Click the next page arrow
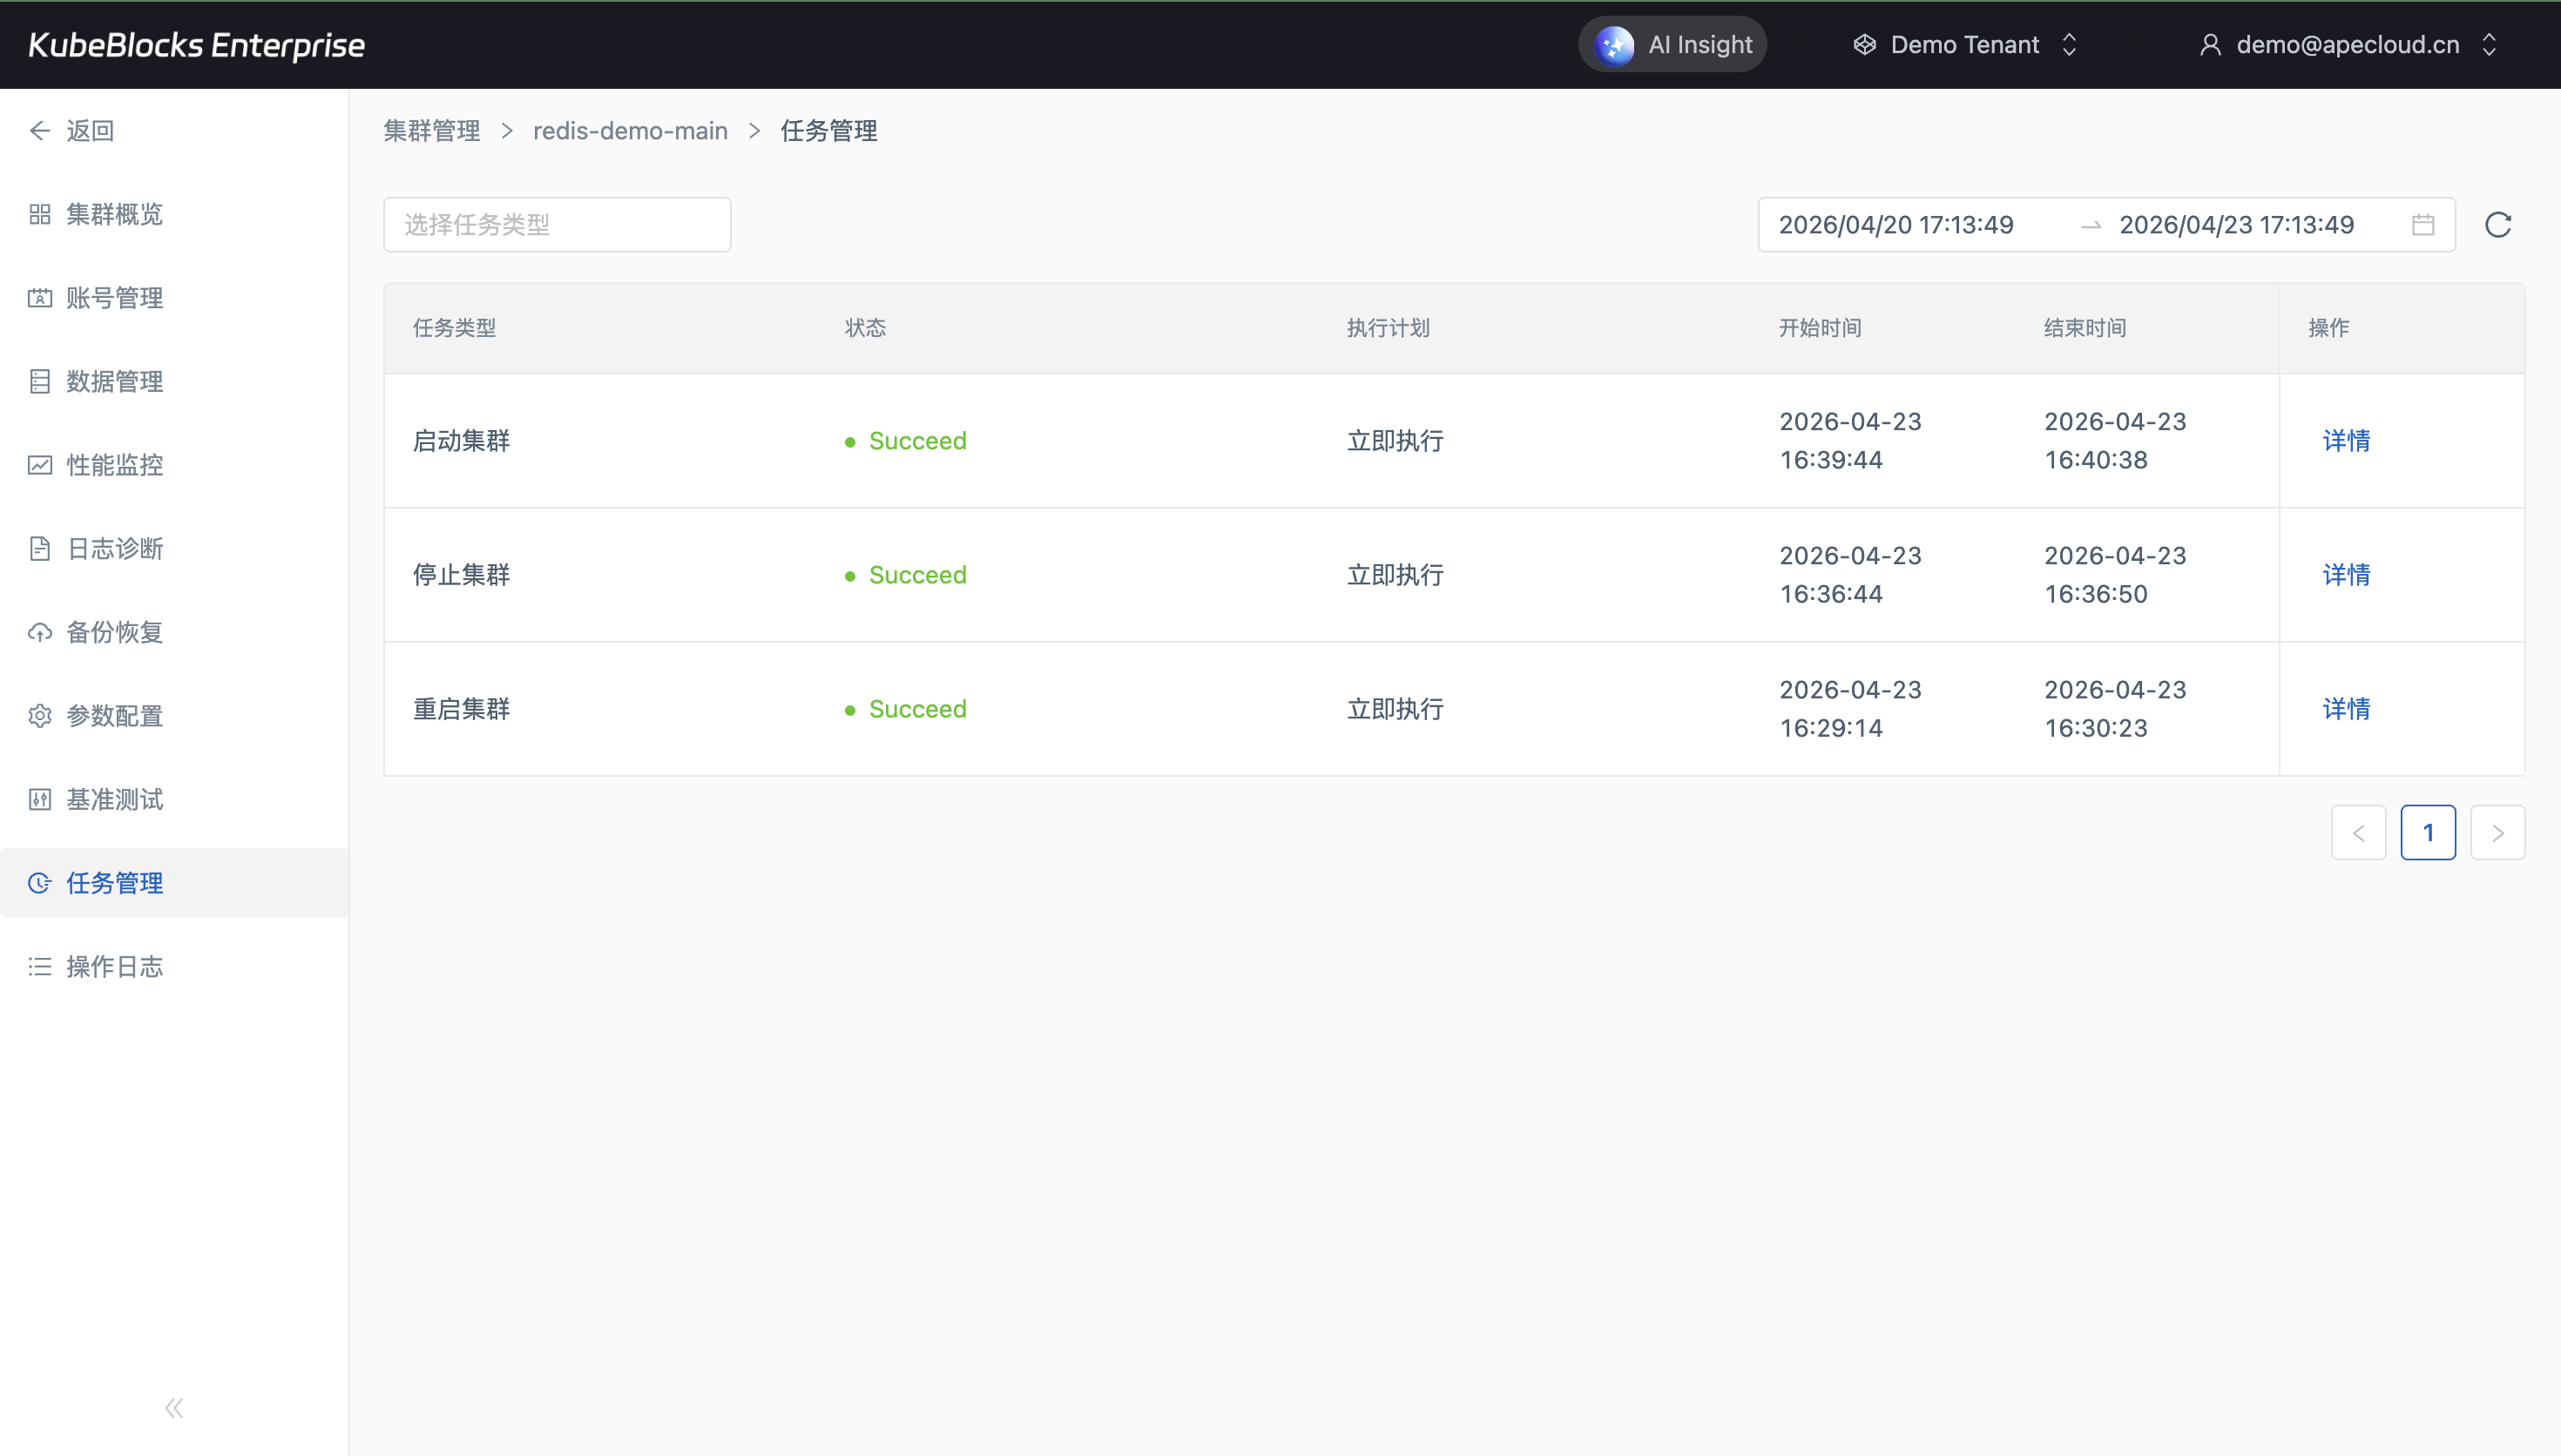The height and width of the screenshot is (1456, 2561). click(2497, 832)
